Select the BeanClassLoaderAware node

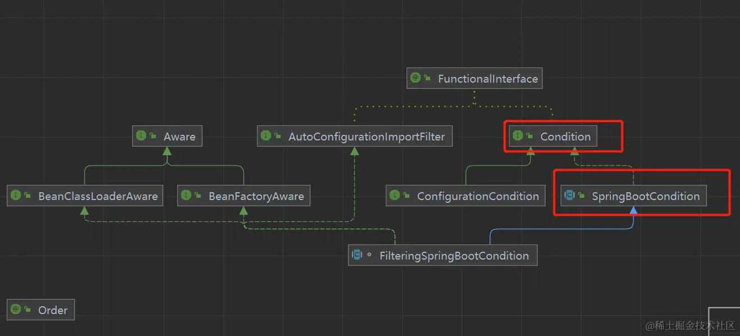click(85, 196)
